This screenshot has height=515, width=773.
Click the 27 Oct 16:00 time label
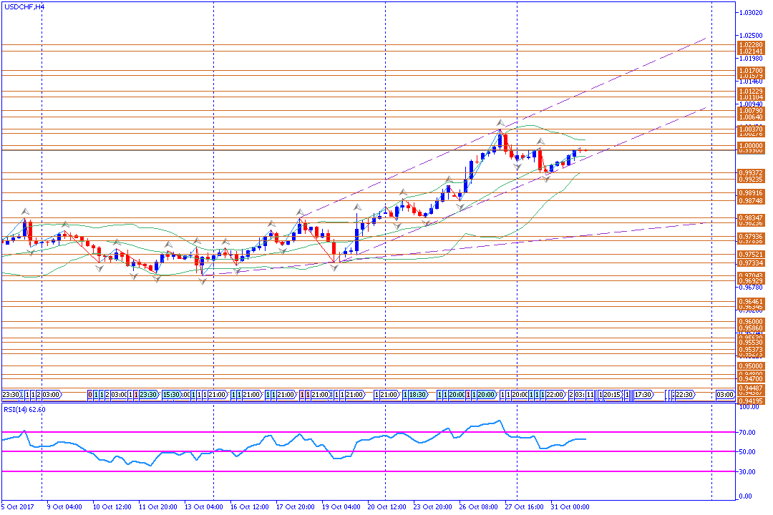coord(524,507)
